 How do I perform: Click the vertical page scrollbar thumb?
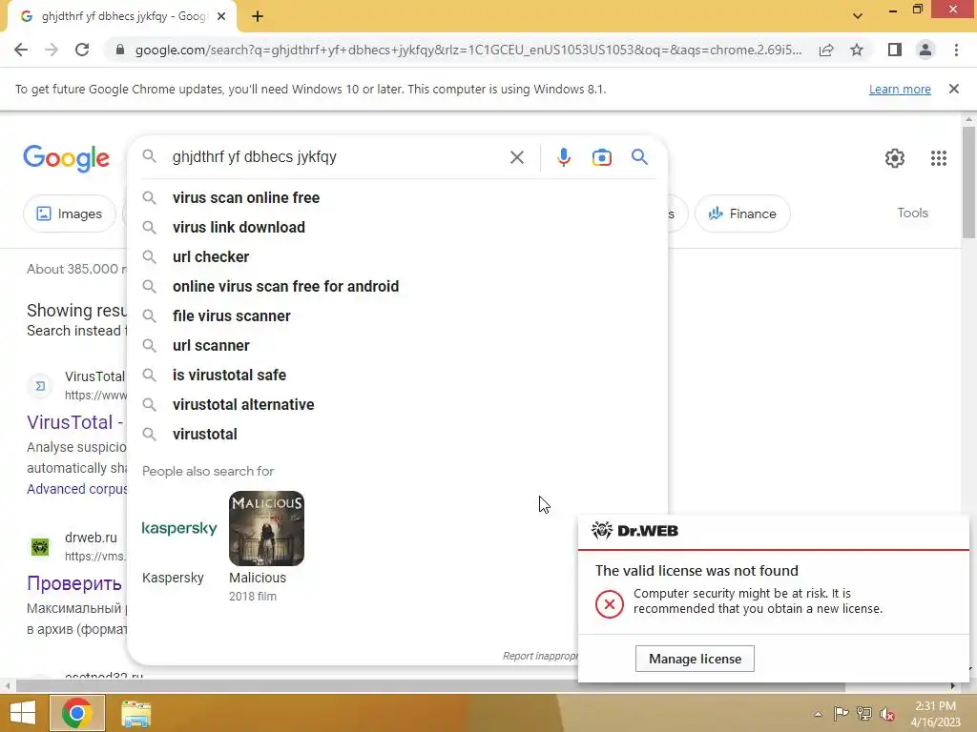(968, 182)
